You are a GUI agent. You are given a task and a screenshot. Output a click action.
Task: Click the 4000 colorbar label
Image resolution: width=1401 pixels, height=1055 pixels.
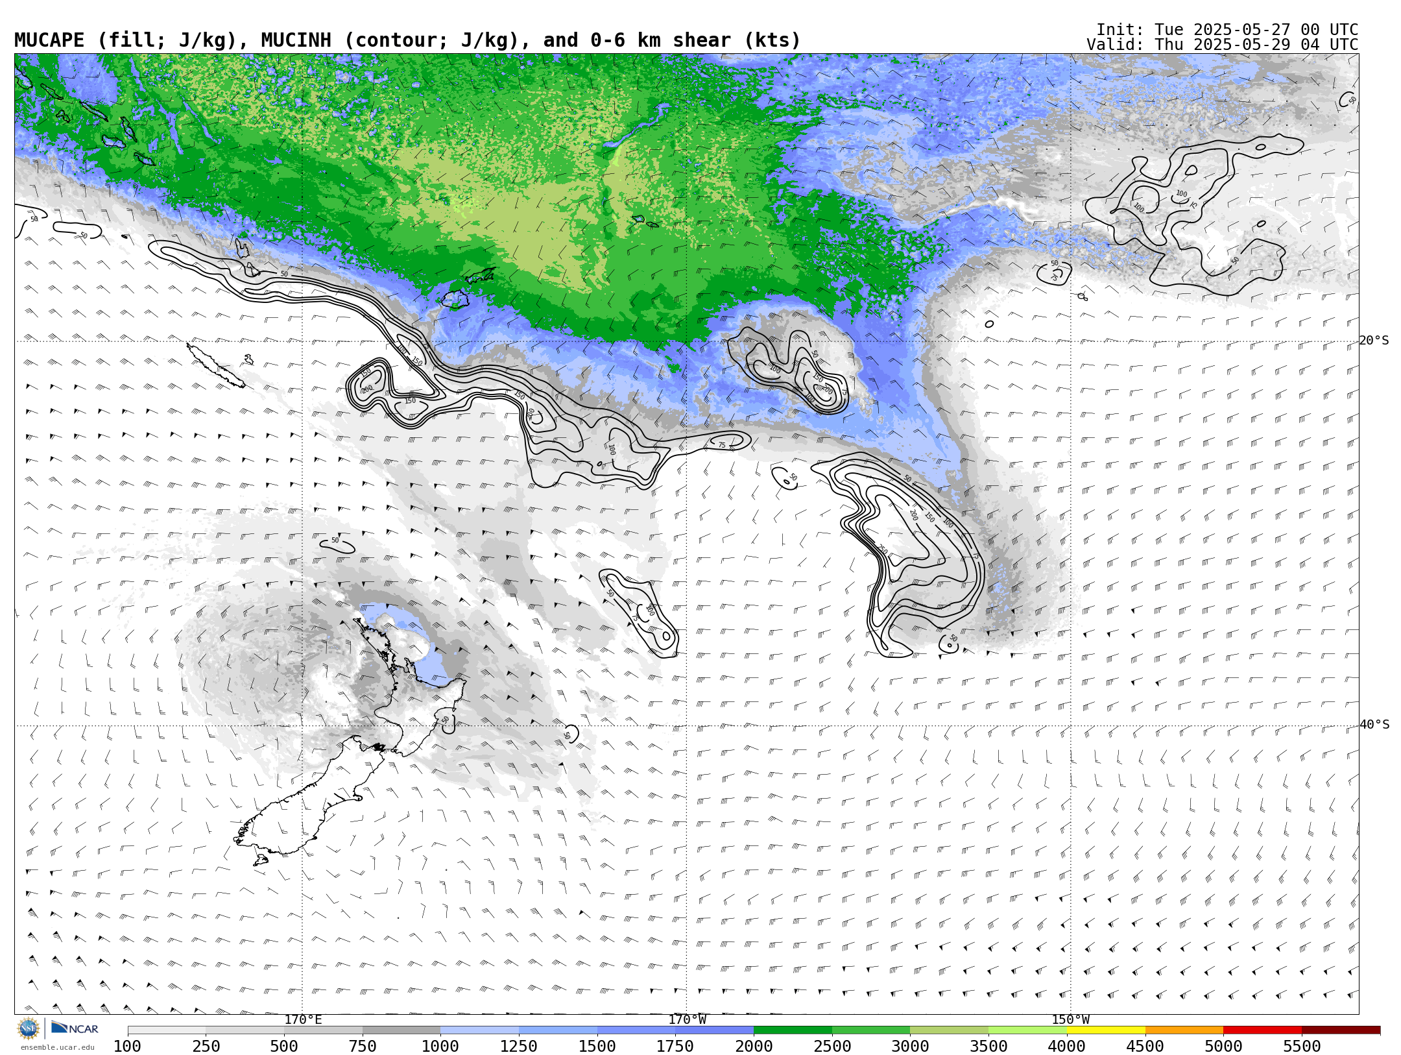(1067, 1047)
